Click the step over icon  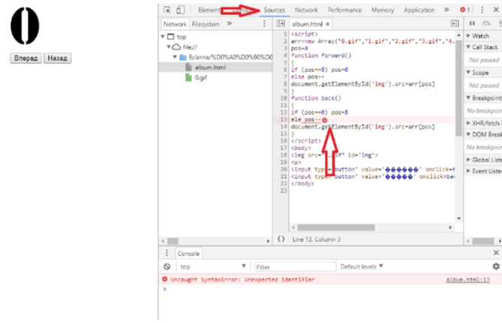pyautogui.click(x=486, y=23)
